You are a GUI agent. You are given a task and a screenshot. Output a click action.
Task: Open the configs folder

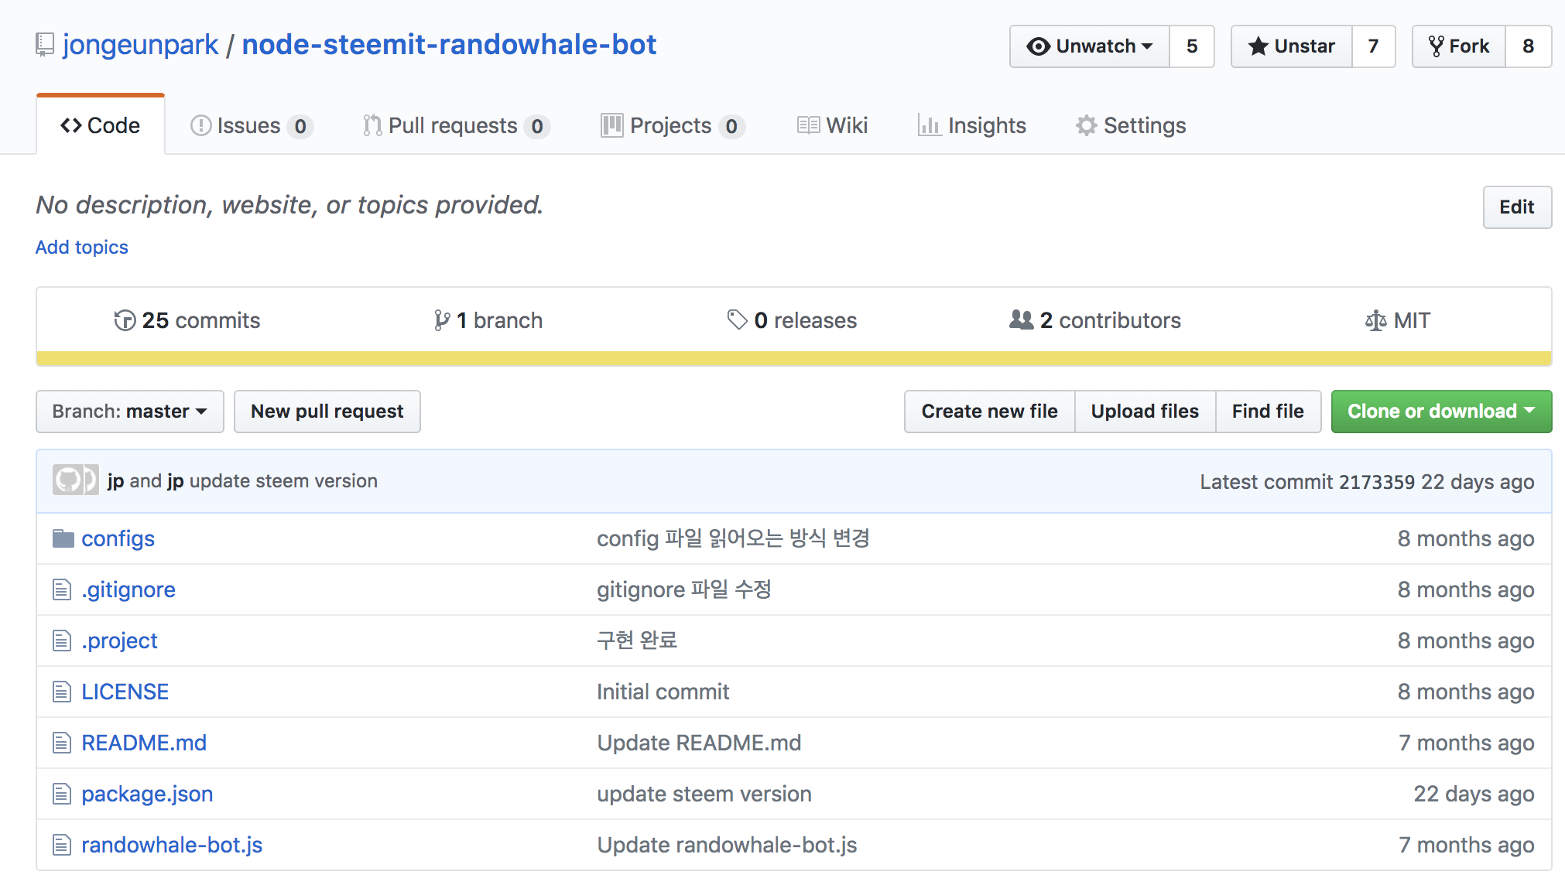click(118, 538)
